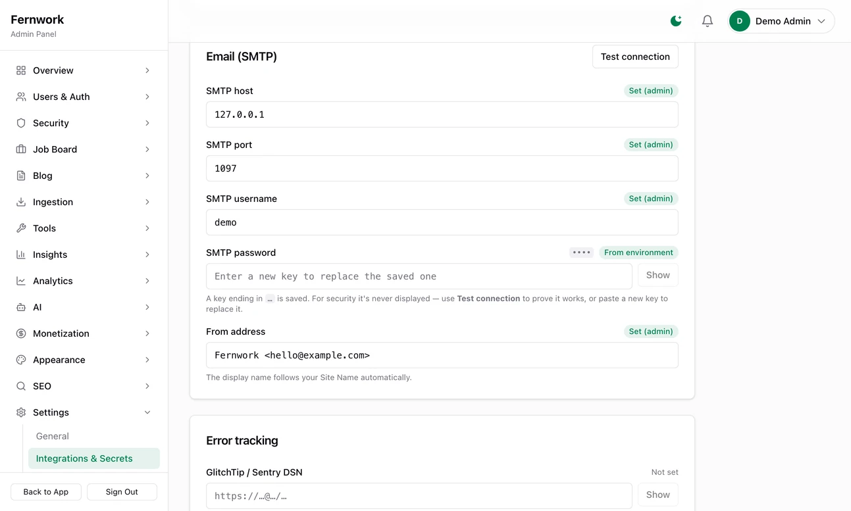Collapse the Settings section chevron
This screenshot has width=851, height=511.
tap(147, 412)
